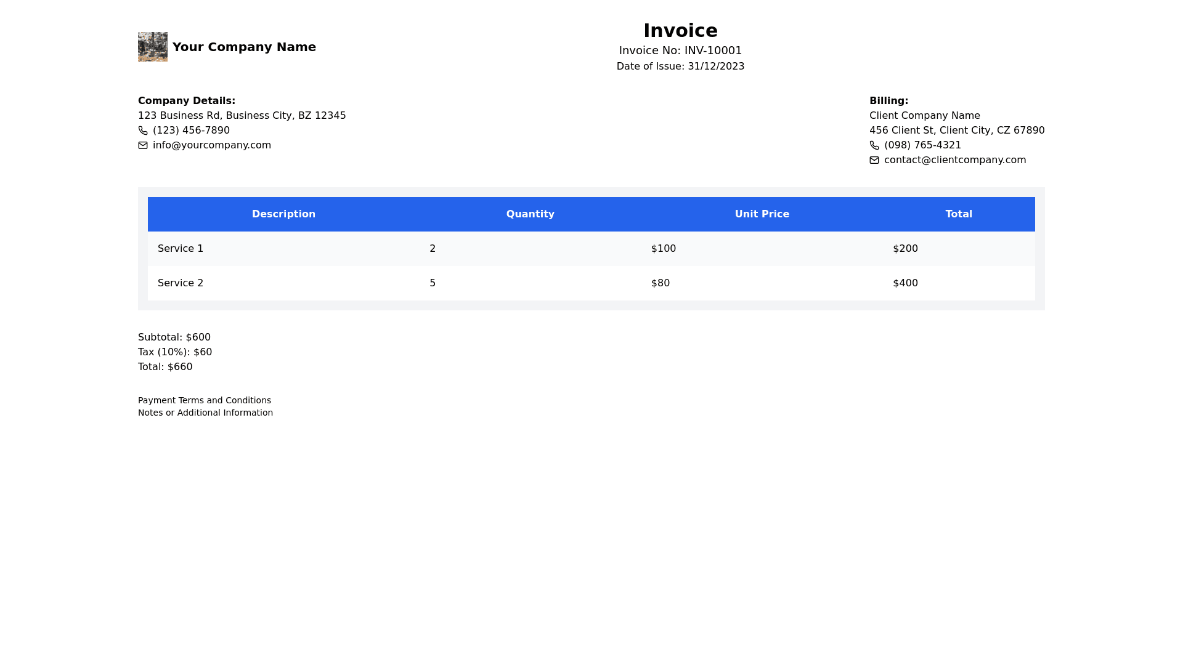The width and height of the screenshot is (1183, 665).
Task: Click the Unit Price column header
Action: 762,214
